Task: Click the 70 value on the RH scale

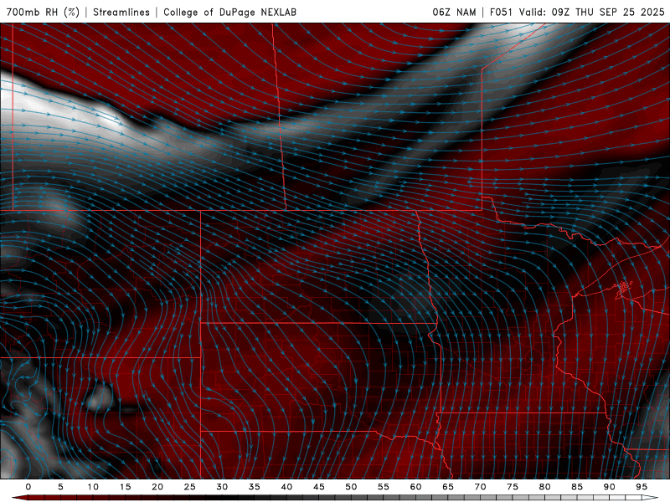Action: pyautogui.click(x=480, y=487)
